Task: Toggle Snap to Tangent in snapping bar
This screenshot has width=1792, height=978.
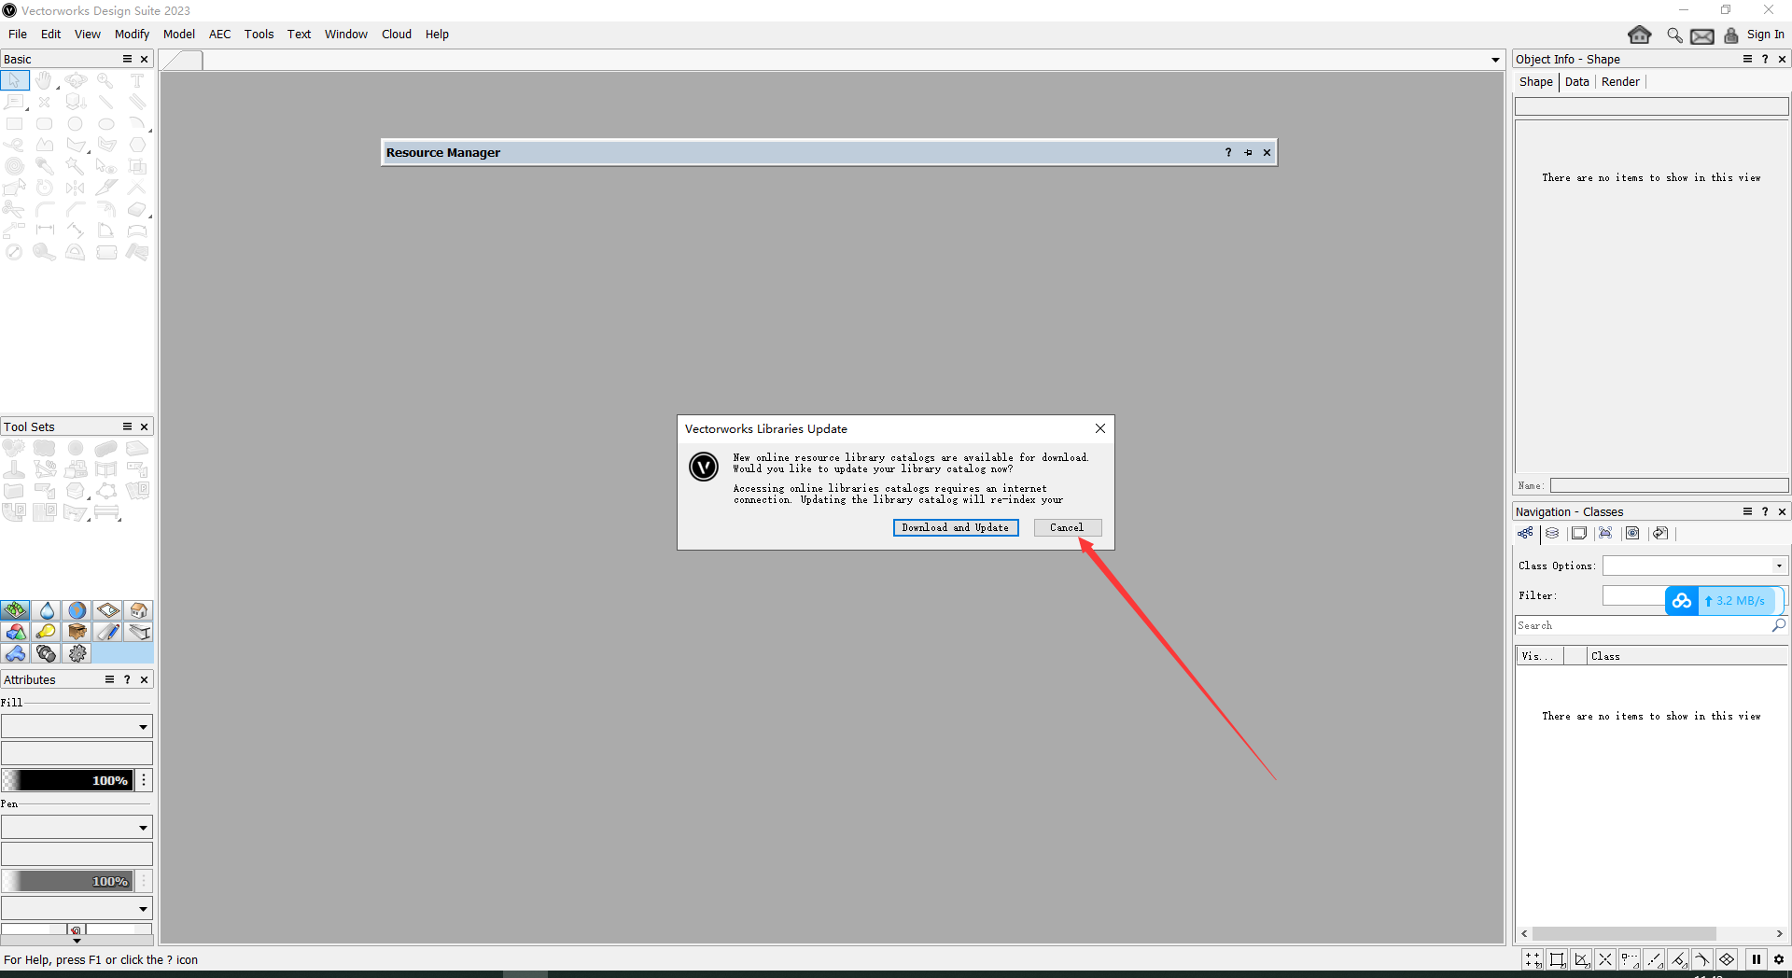Action: tap(1702, 959)
